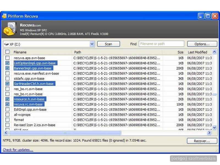Viewport: 220px width, 165px height.
Task: Follow the Check for updates link
Action: tap(18, 150)
